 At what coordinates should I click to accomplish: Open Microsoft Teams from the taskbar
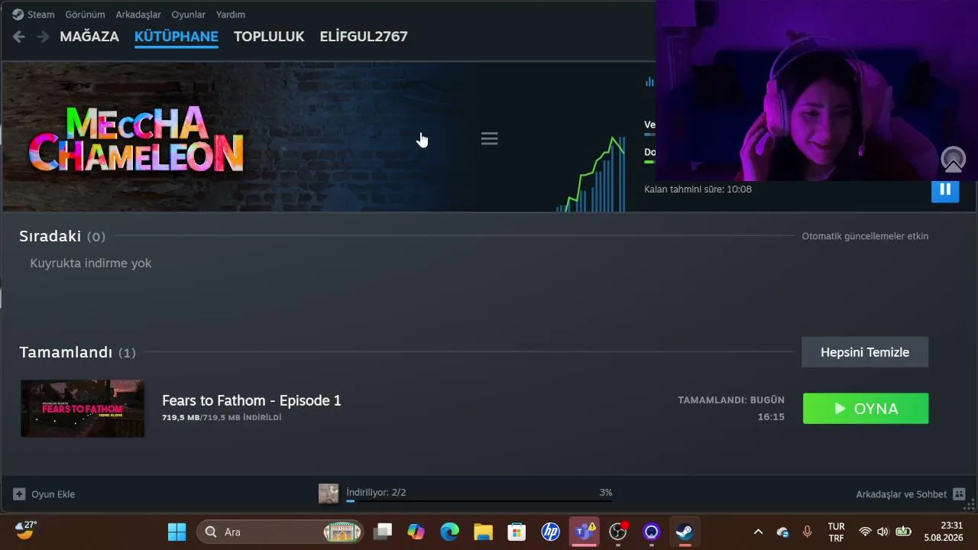[585, 532]
